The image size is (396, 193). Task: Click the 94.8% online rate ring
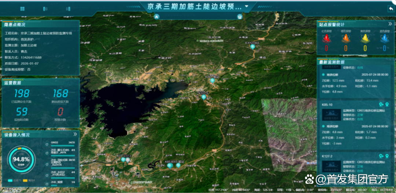[21, 160]
